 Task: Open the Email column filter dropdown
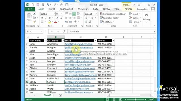[96, 40]
